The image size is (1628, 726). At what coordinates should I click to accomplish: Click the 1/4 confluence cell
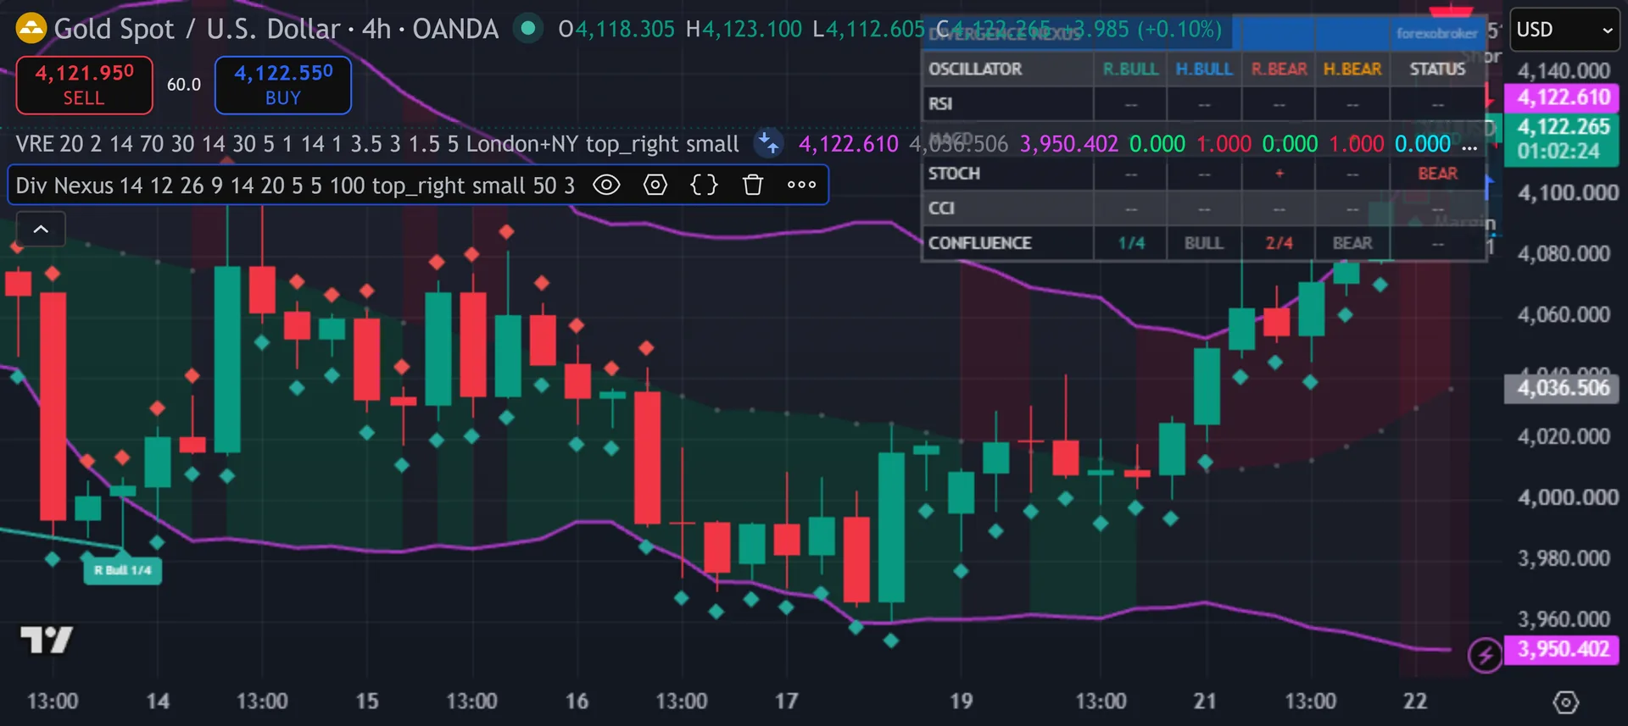pyautogui.click(x=1131, y=243)
